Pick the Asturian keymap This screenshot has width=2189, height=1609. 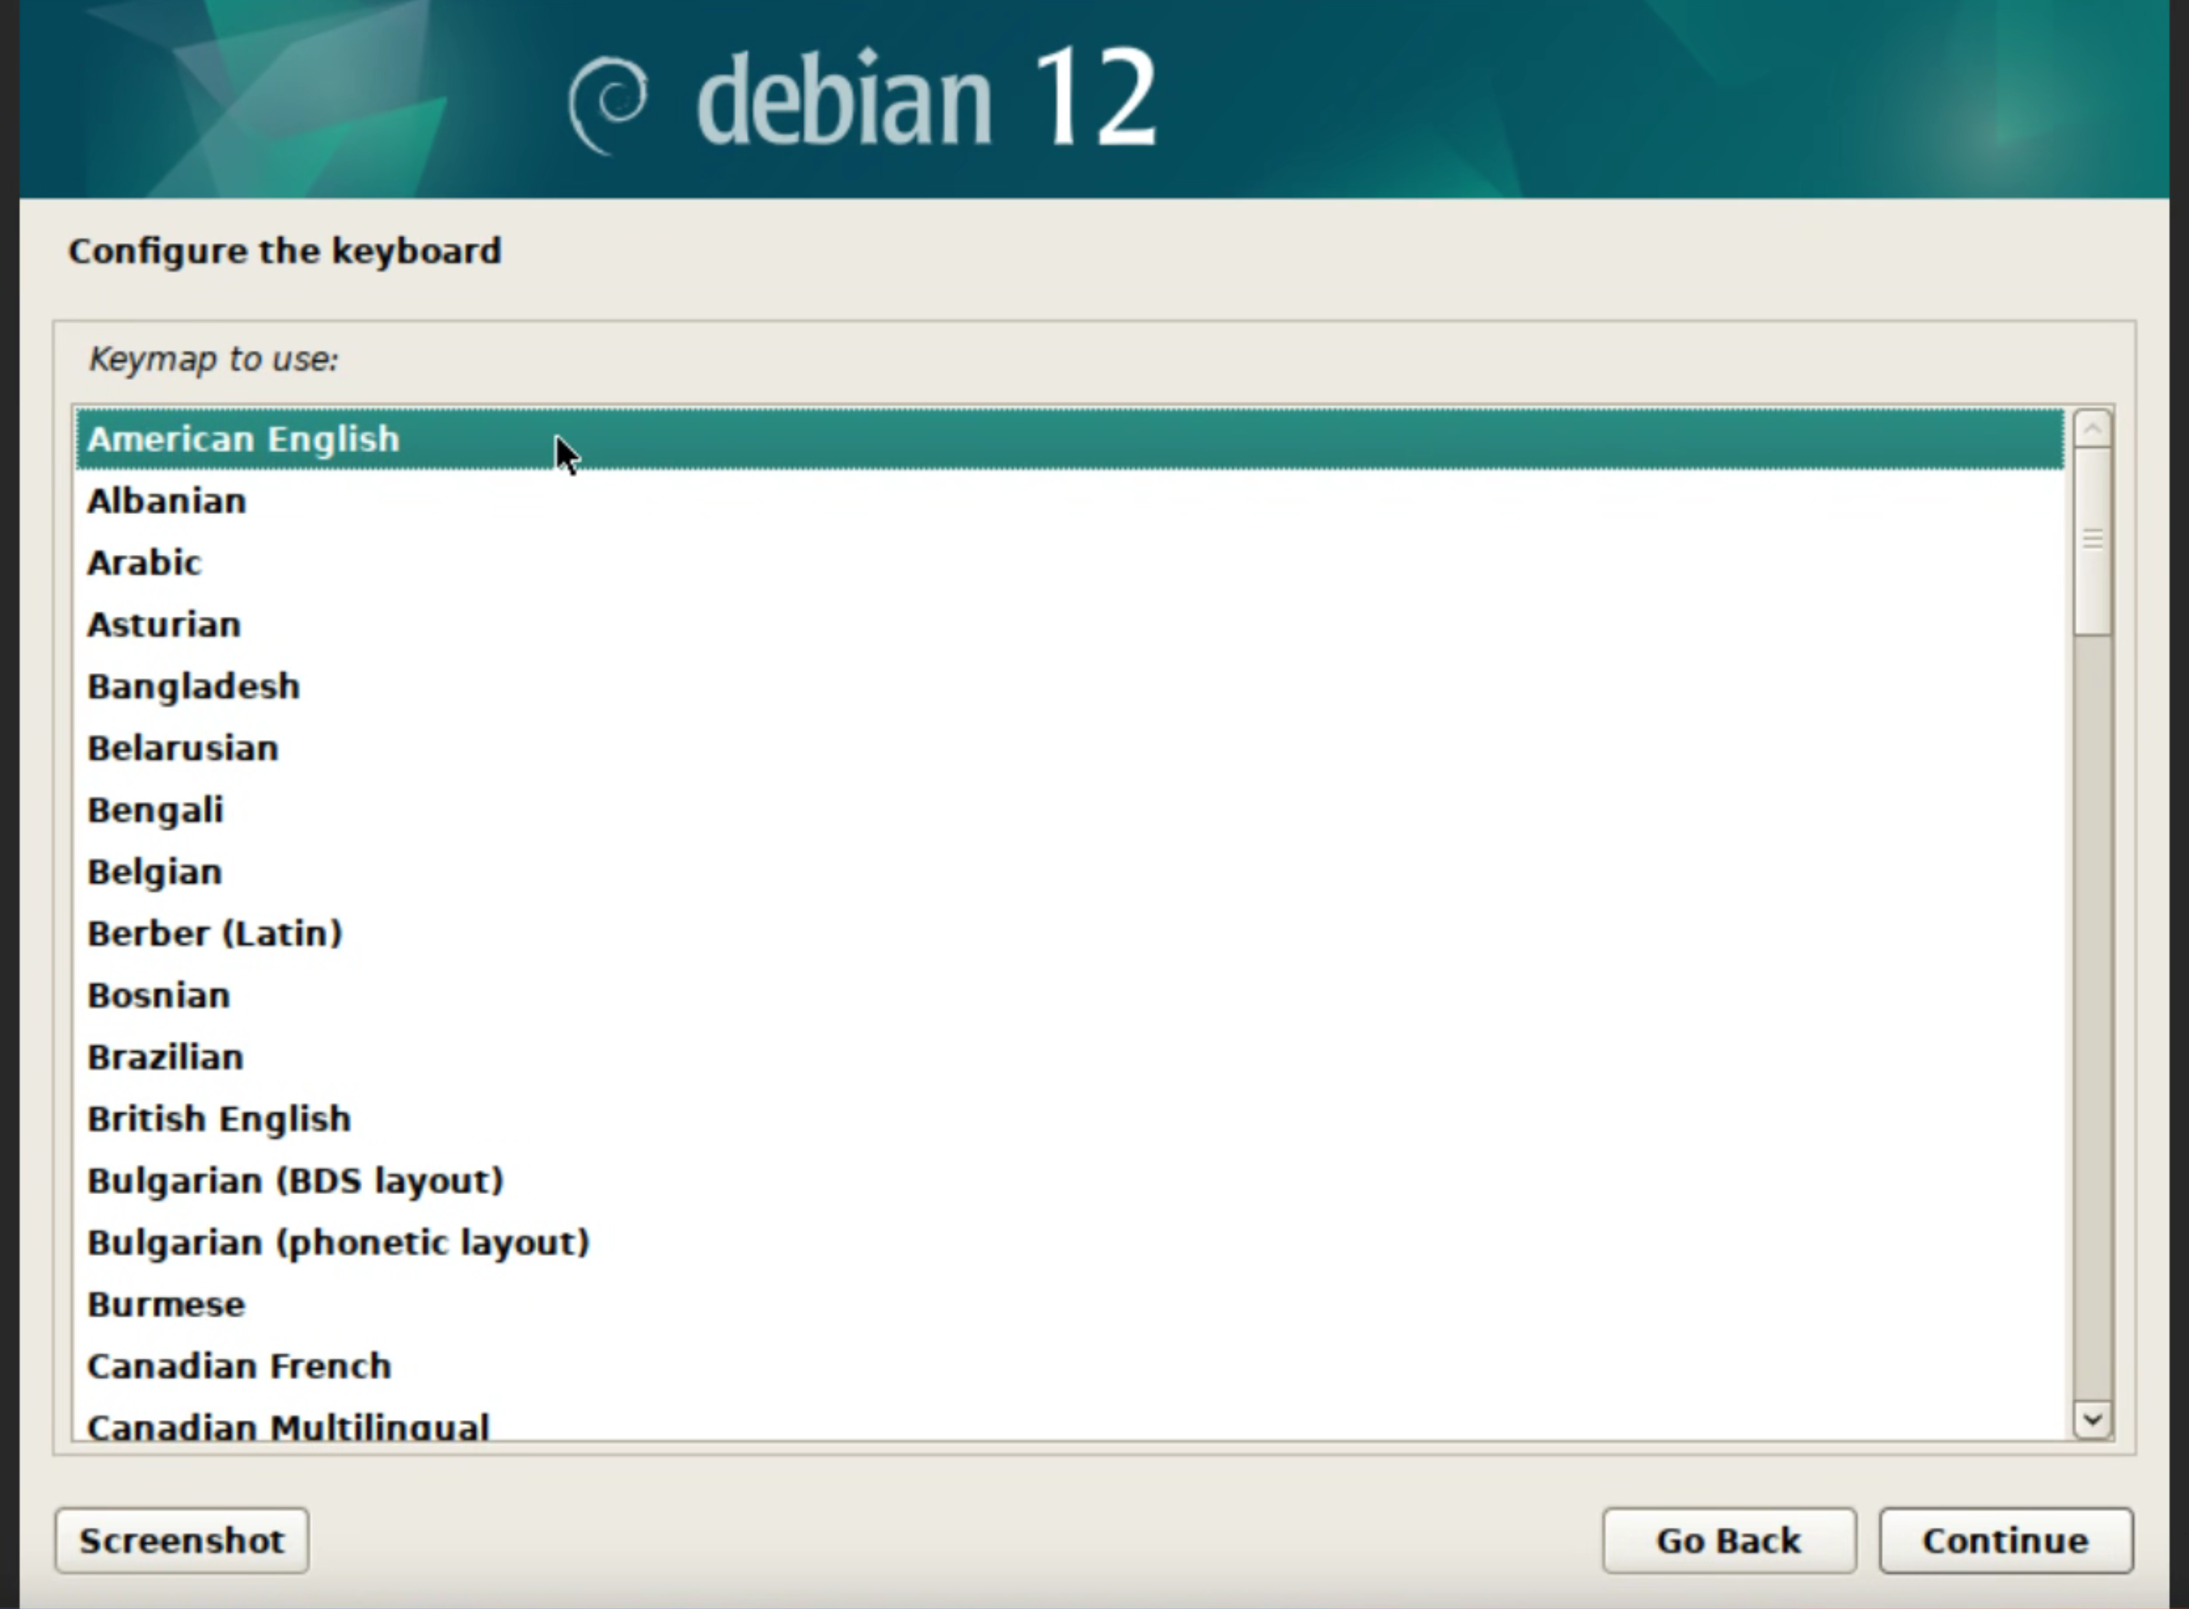click(1069, 625)
